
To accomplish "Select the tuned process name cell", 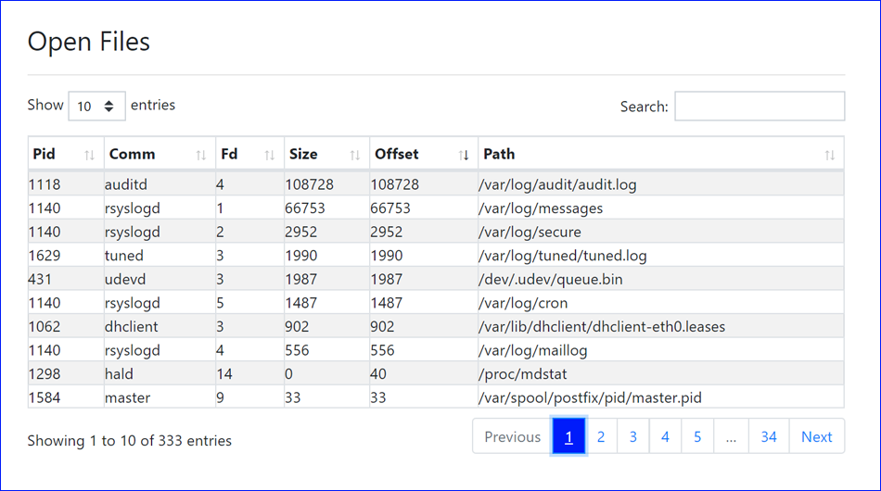I will [x=160, y=256].
